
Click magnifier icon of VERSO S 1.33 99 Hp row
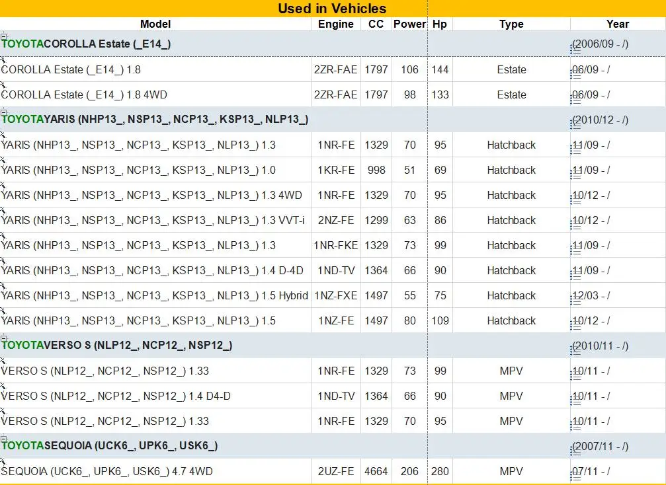[x=3, y=361]
